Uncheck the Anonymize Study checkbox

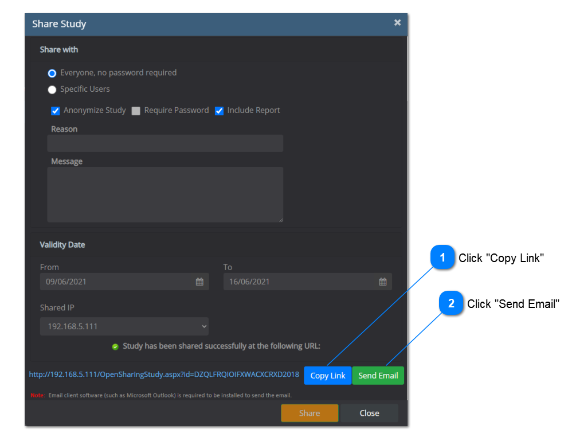(56, 111)
